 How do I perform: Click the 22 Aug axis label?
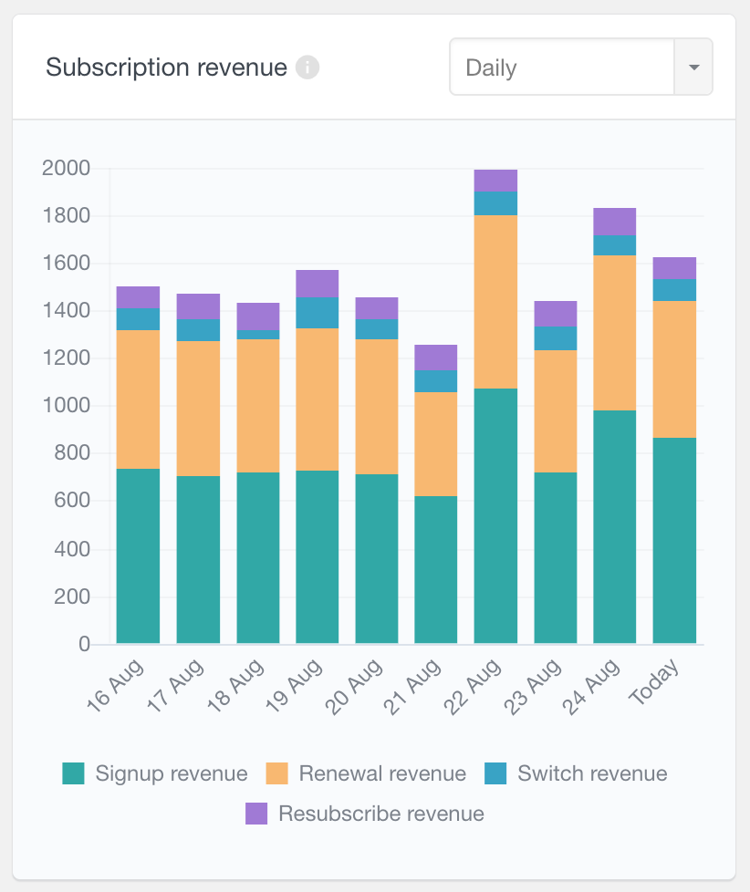point(473,686)
